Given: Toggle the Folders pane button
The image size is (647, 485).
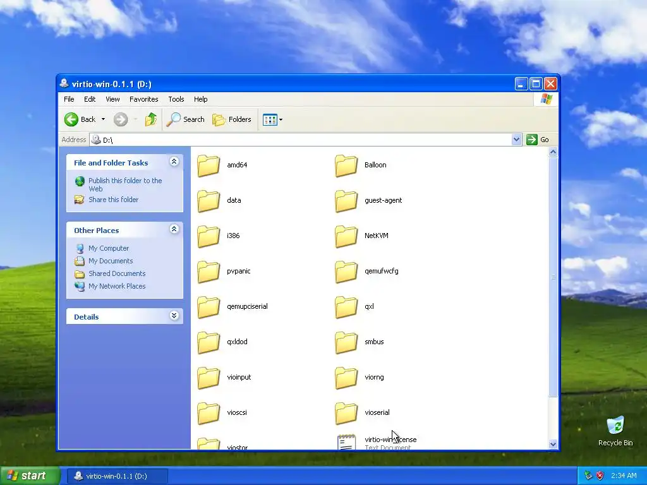Looking at the screenshot, I should pos(231,119).
